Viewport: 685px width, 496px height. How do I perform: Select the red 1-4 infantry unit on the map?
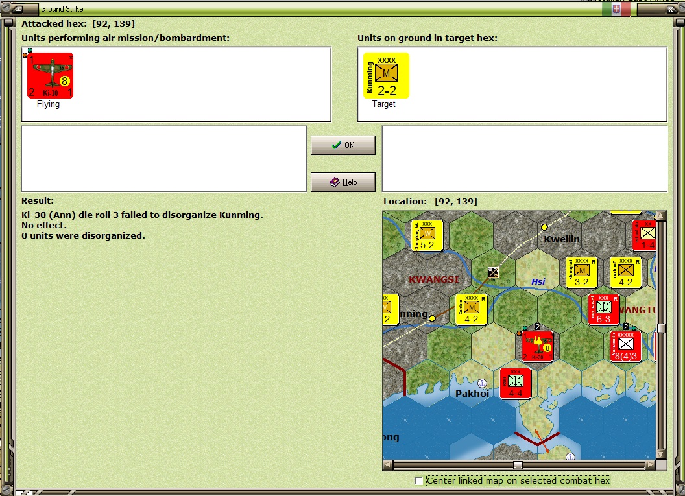645,236
